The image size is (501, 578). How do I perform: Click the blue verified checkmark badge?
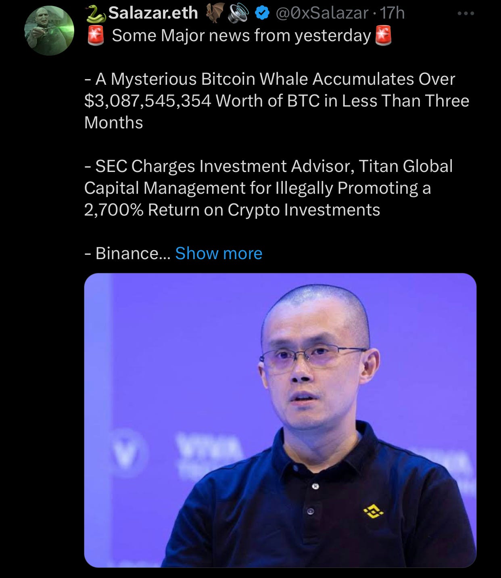262,13
